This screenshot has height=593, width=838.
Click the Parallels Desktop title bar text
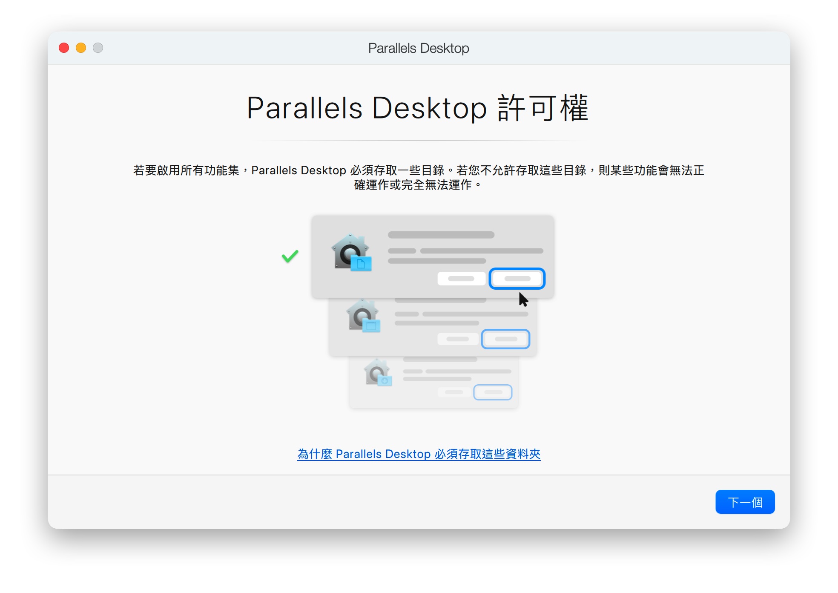pos(419,48)
